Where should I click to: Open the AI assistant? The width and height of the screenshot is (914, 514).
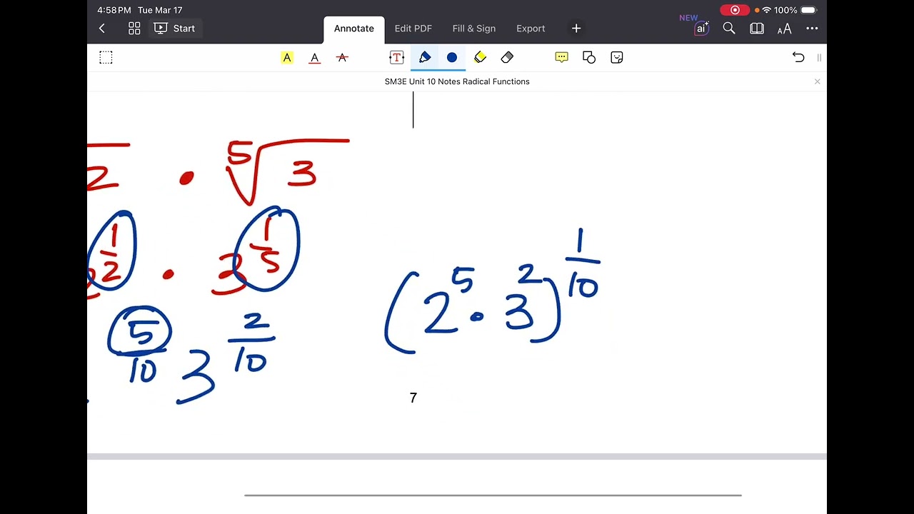[701, 29]
